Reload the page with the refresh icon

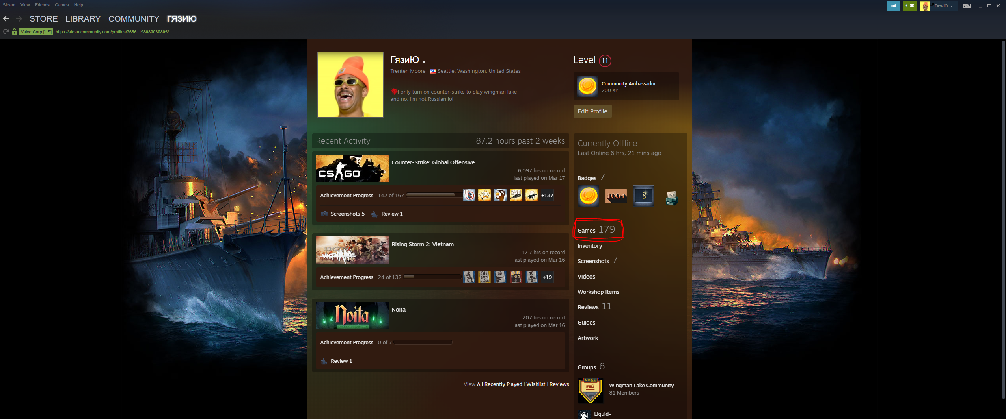[x=6, y=31]
